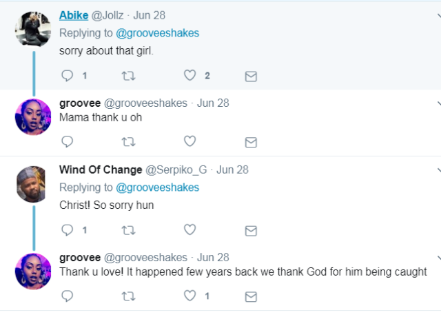This screenshot has width=441, height=317.
Task: Reply to groovee's "Mama thank u oh" tweet
Action: tap(67, 142)
